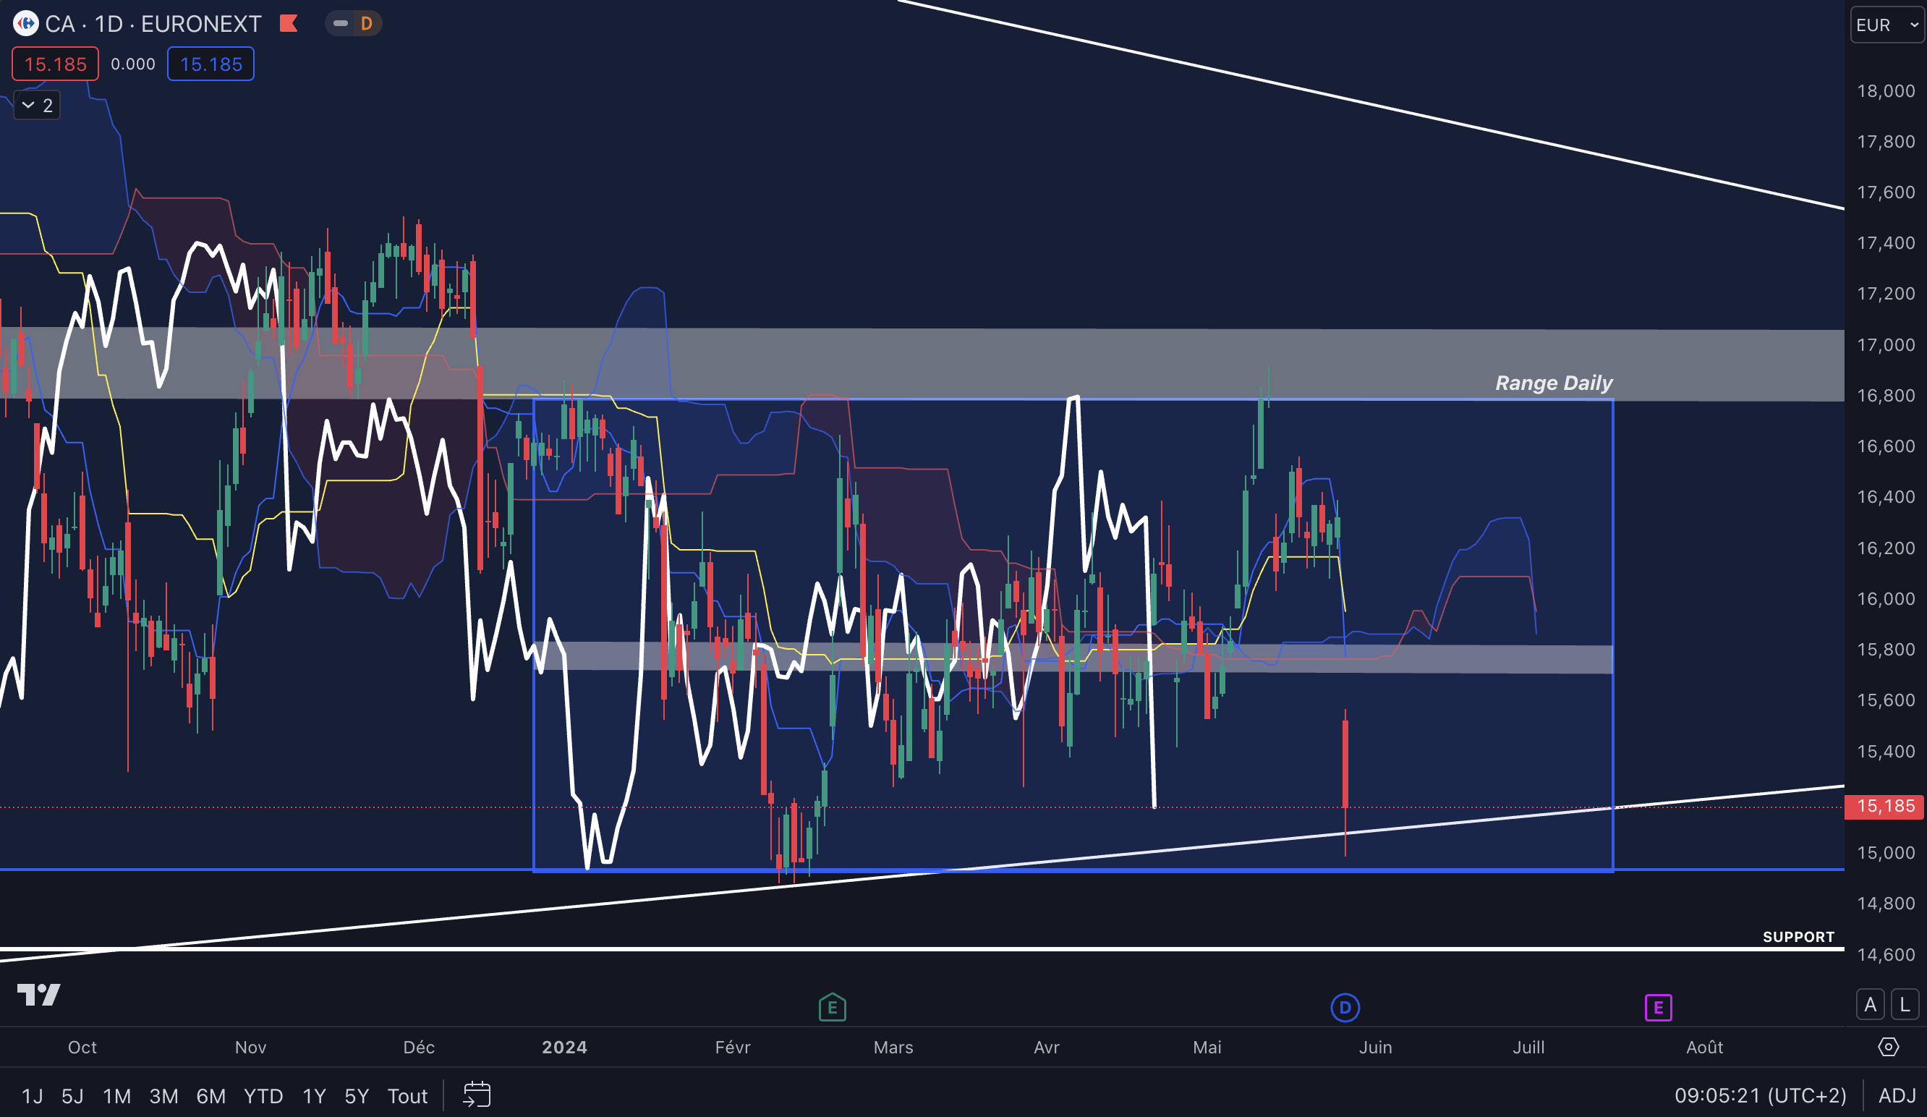
Task: Choose the 6M time range
Action: (x=211, y=1096)
